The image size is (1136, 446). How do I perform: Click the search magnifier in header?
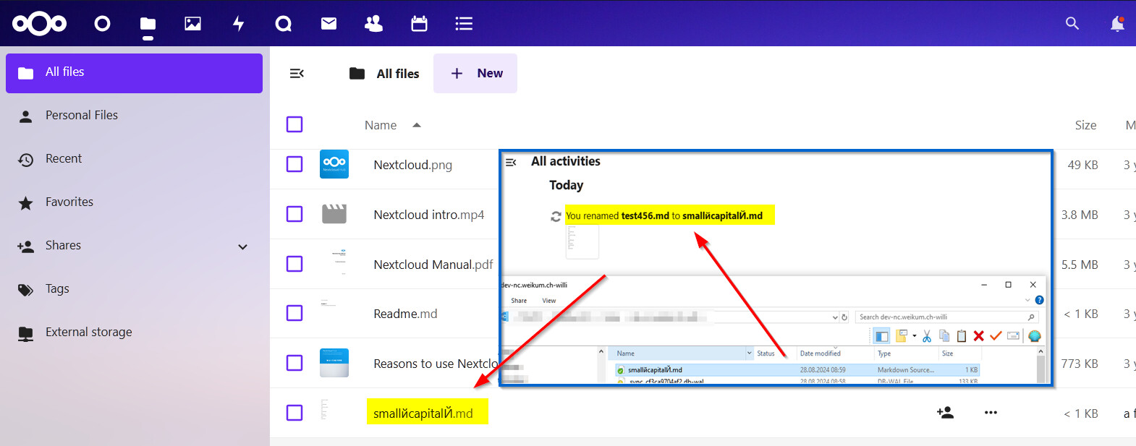click(1072, 24)
